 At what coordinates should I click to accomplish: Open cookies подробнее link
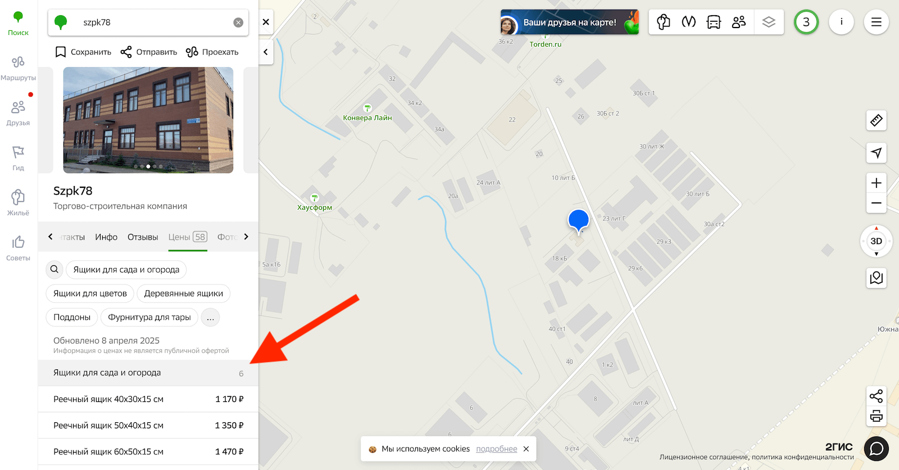point(497,449)
